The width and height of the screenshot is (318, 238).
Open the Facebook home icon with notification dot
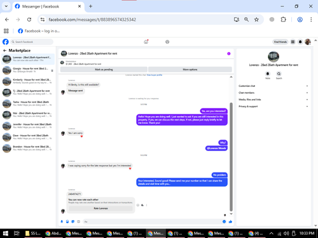(146, 42)
